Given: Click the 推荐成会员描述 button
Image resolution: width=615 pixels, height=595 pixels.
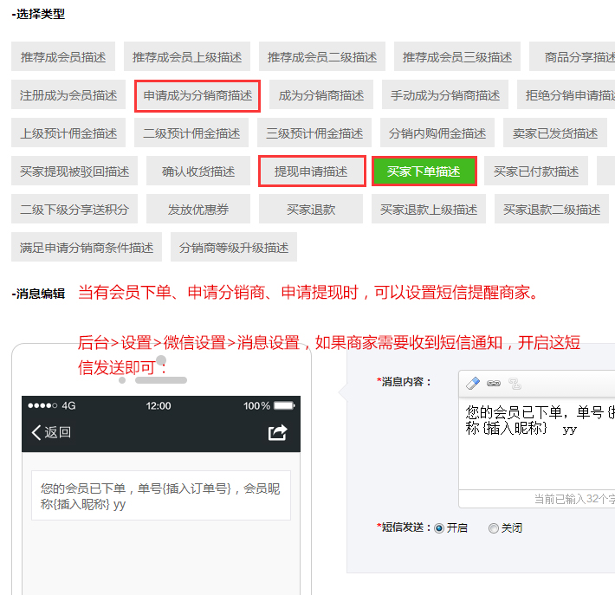Looking at the screenshot, I should pos(63,57).
